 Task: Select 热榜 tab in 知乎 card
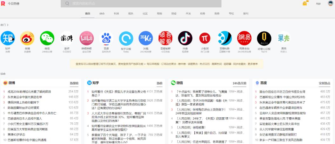(x=159, y=83)
